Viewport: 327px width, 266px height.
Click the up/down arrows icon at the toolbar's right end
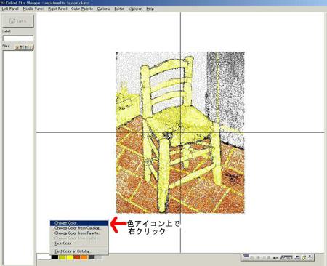310,257
